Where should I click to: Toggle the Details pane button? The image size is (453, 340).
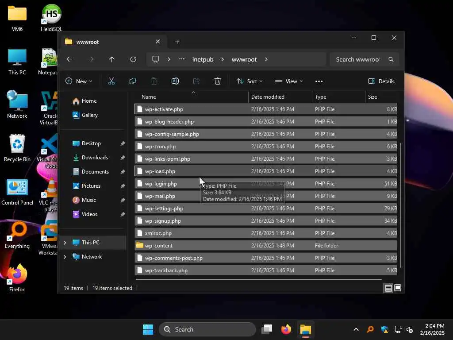(x=381, y=81)
